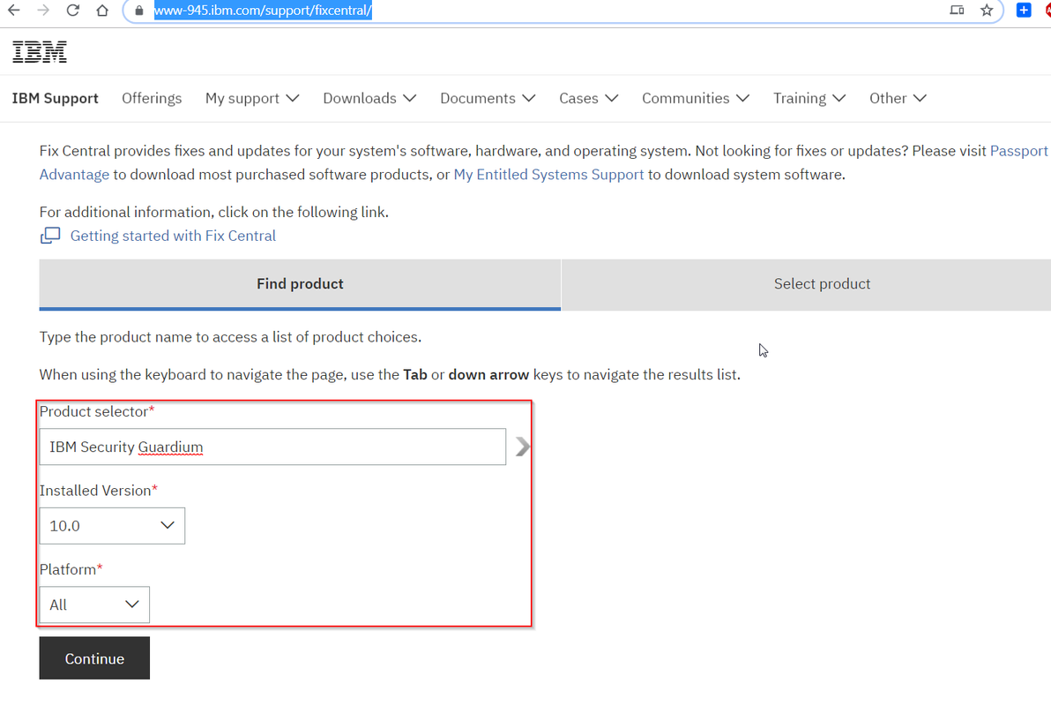Expand the Documents dropdown
Image resolution: width=1051 pixels, height=706 pixels.
[x=488, y=98]
